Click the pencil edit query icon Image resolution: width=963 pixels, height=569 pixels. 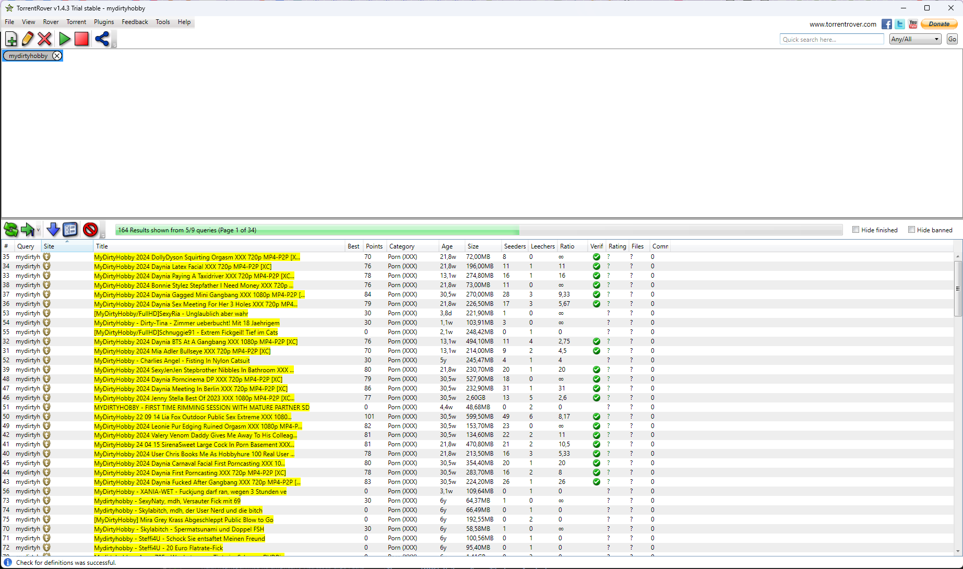tap(28, 39)
